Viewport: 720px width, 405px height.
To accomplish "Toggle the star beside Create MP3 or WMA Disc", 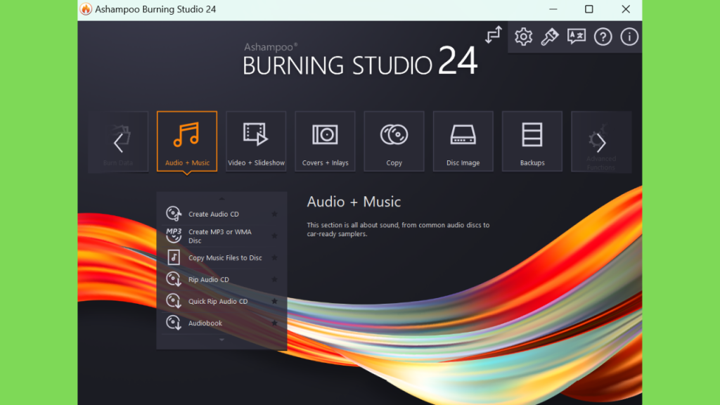I will click(x=275, y=236).
